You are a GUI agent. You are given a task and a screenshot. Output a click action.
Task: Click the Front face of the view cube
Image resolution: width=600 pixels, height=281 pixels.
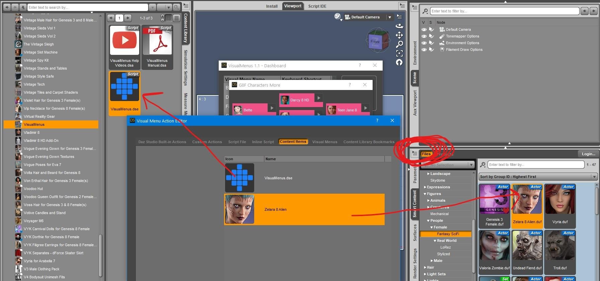[375, 42]
